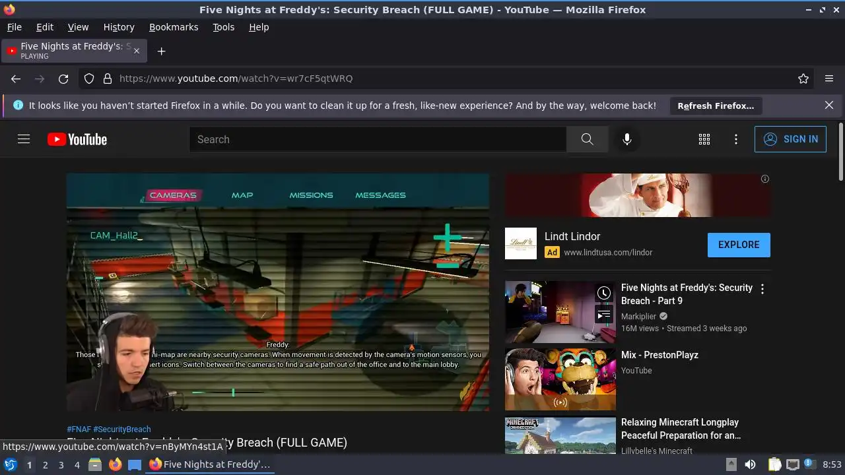
Task: Close the Five Nights at Freddy's tab
Action: point(137,51)
